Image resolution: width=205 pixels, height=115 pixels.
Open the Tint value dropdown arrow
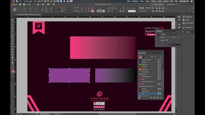(159, 57)
